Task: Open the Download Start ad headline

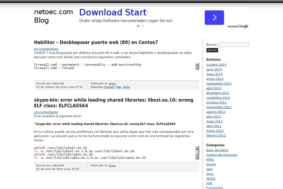Action: click(113, 12)
